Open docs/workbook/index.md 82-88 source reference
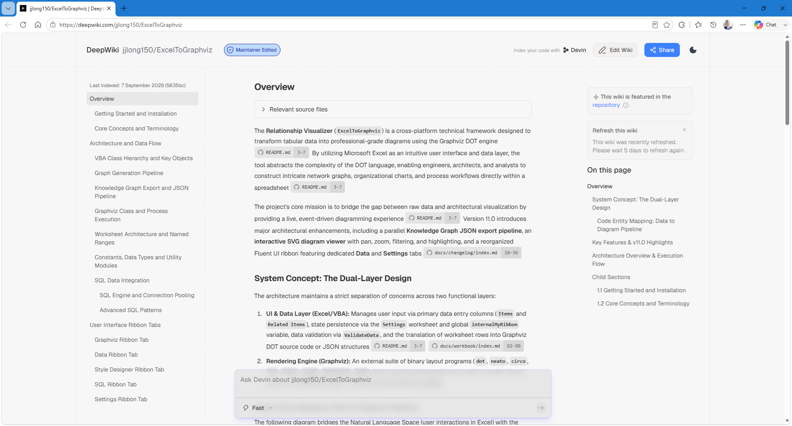This screenshot has width=792, height=426. [476, 346]
